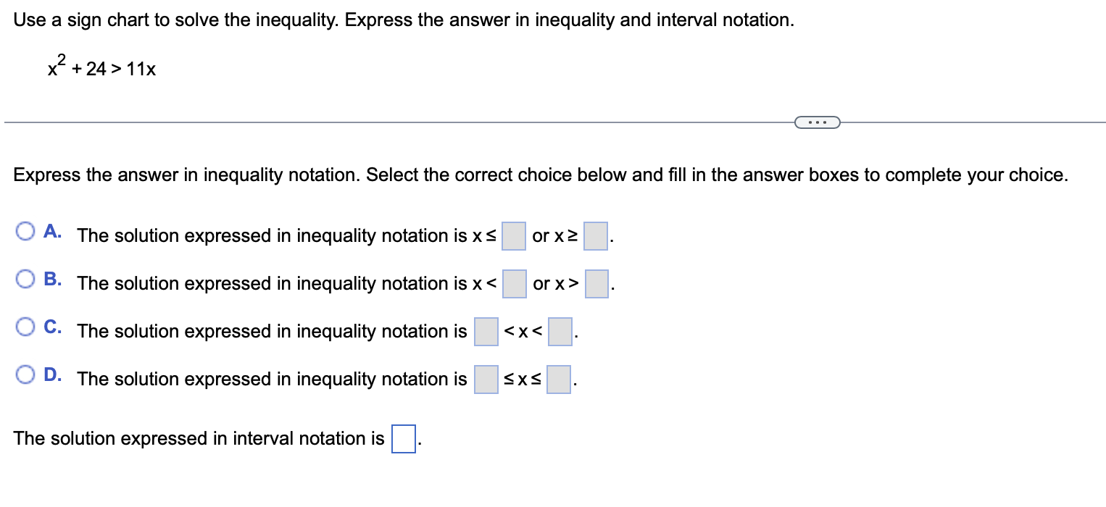Select radio button for choice D

tap(26, 374)
